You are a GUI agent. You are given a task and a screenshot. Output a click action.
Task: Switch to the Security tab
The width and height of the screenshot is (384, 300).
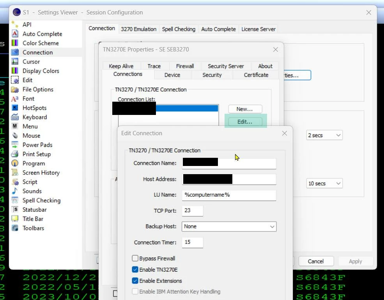click(212, 75)
